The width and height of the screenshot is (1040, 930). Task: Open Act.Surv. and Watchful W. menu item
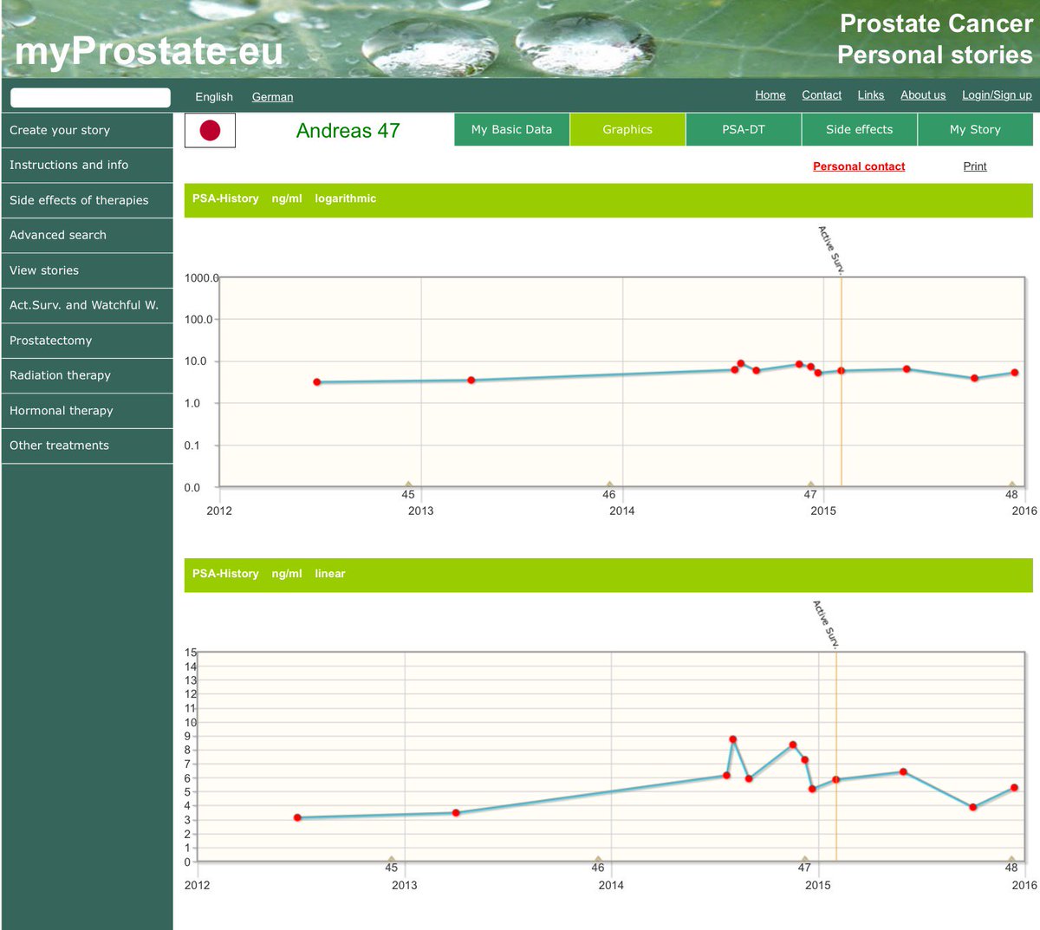point(87,305)
